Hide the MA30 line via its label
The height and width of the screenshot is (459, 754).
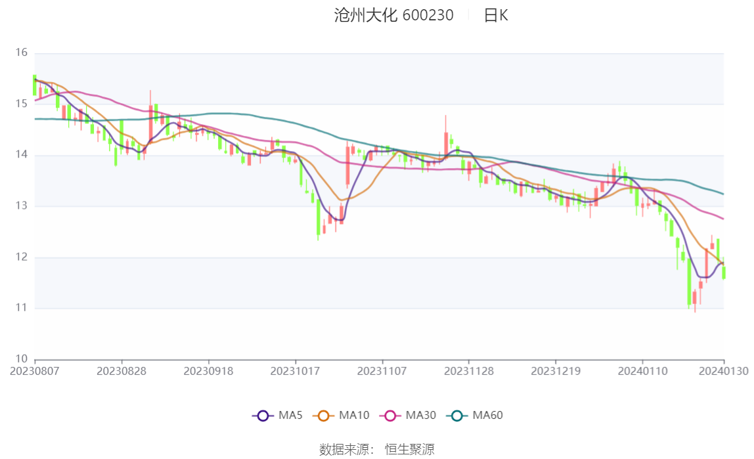pyautogui.click(x=421, y=415)
